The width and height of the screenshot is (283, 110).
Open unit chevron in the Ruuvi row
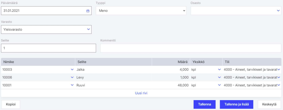(220, 85)
